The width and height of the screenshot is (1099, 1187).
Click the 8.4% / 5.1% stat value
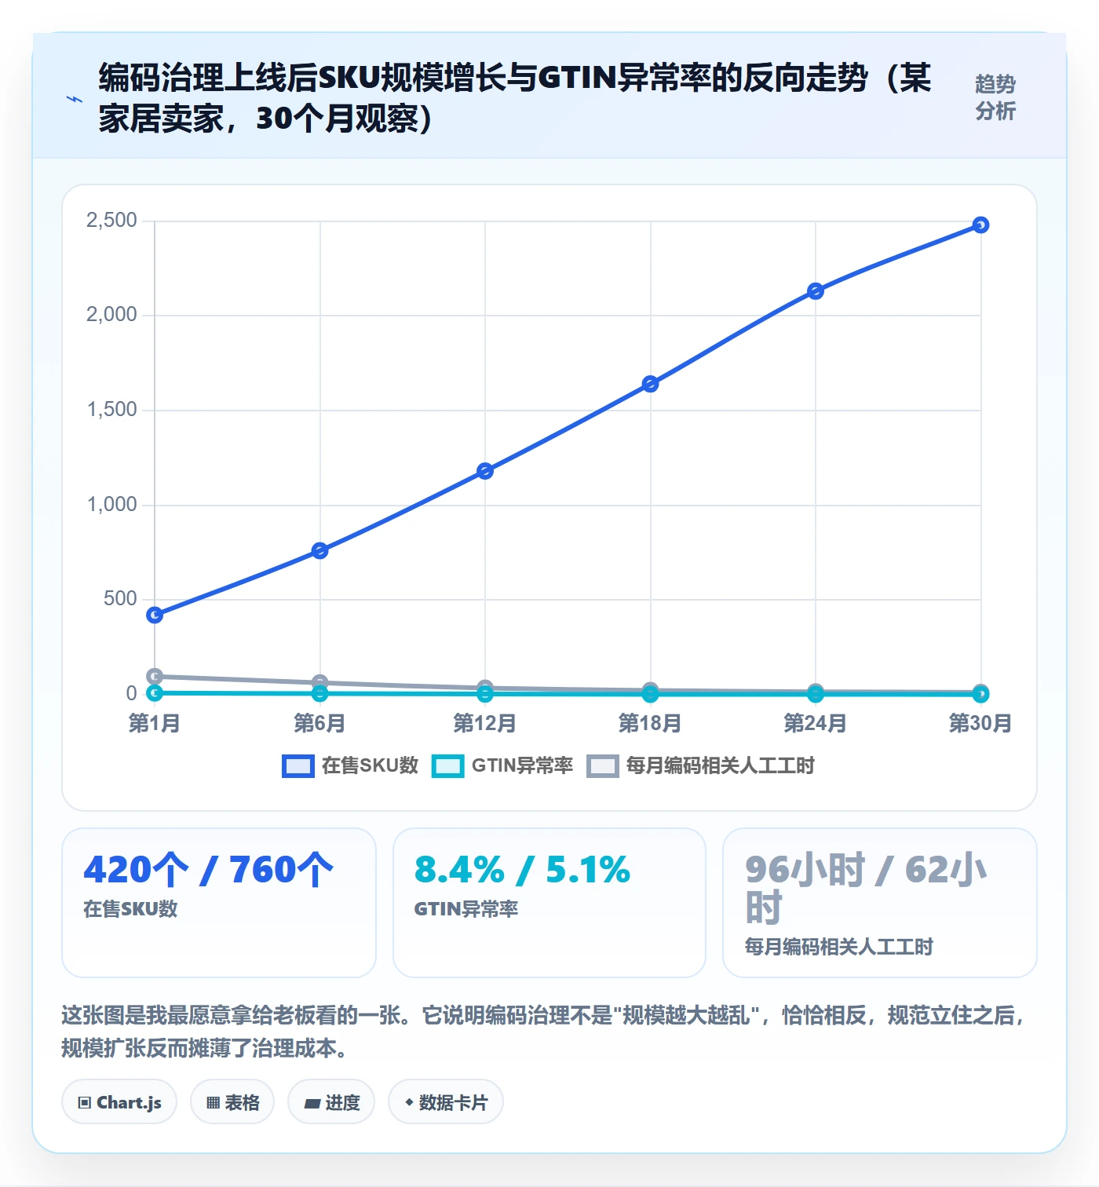click(x=523, y=870)
